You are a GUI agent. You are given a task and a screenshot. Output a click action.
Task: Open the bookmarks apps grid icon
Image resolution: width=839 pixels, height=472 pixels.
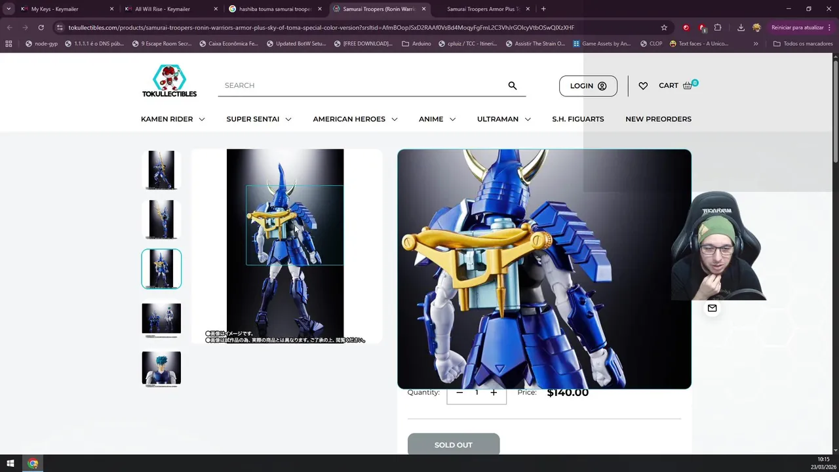(x=9, y=44)
